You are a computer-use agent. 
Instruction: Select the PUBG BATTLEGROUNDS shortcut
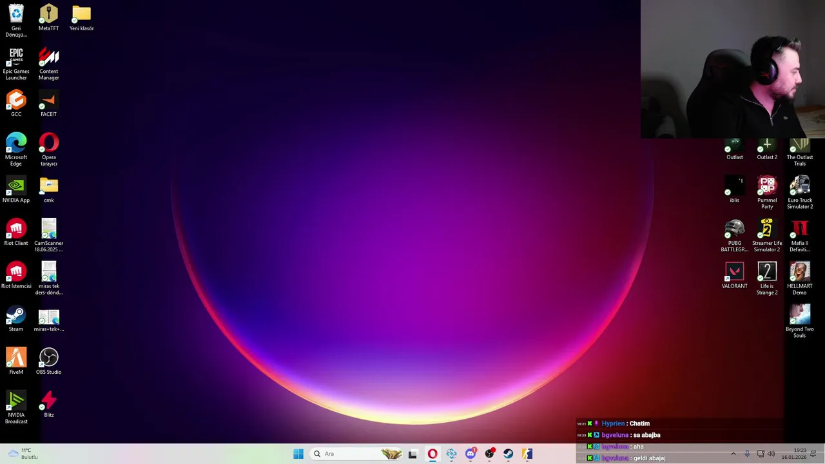click(x=734, y=235)
